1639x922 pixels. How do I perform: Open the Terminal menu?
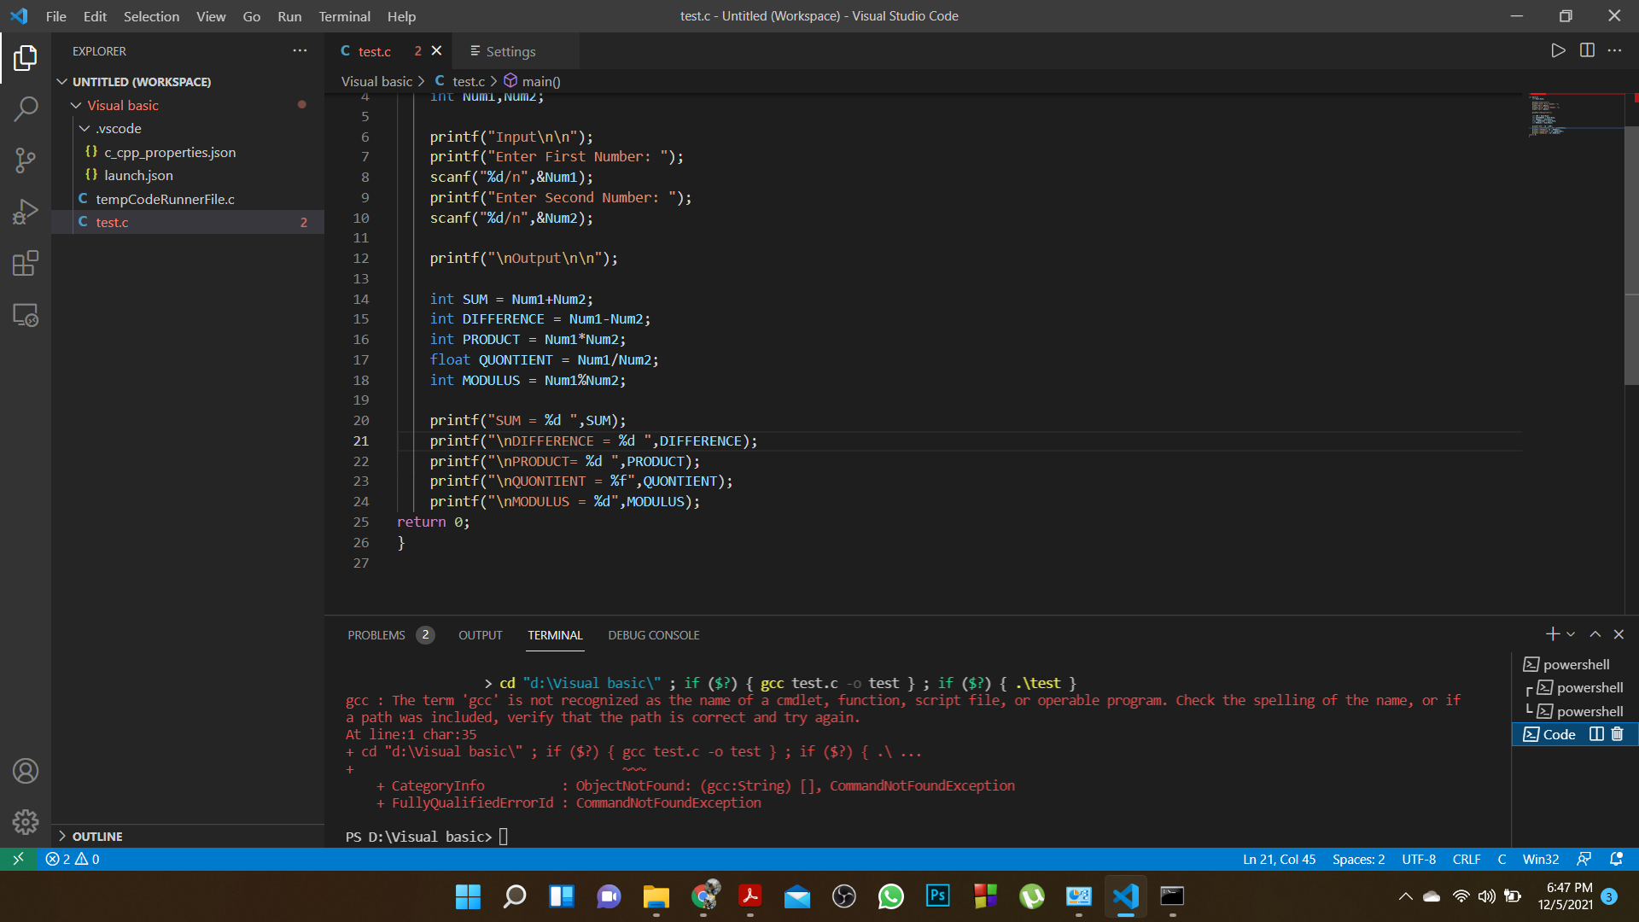[x=344, y=16]
